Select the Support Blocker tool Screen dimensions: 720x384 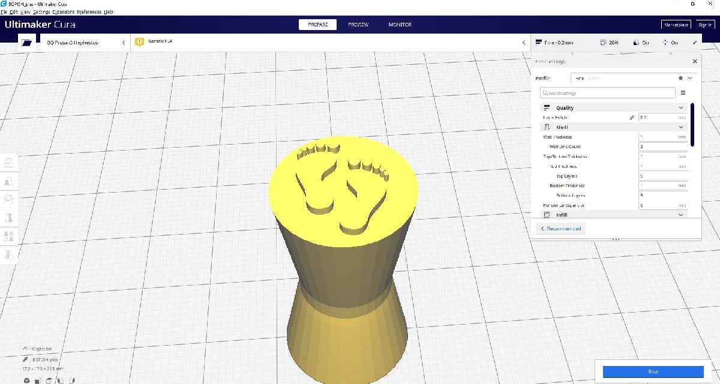coord(9,254)
